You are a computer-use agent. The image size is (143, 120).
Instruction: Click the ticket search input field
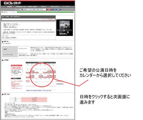35,9
